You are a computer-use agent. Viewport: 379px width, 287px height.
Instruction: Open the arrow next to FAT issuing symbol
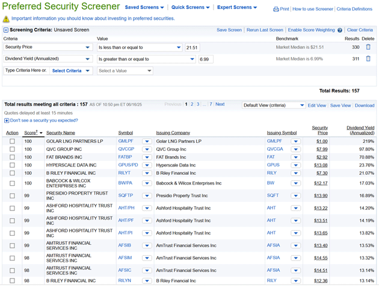click(x=296, y=157)
